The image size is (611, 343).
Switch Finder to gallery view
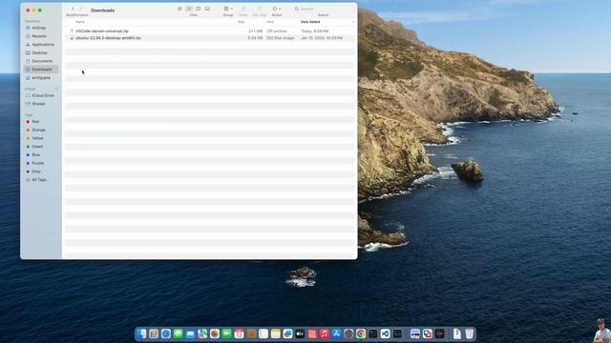(x=207, y=9)
